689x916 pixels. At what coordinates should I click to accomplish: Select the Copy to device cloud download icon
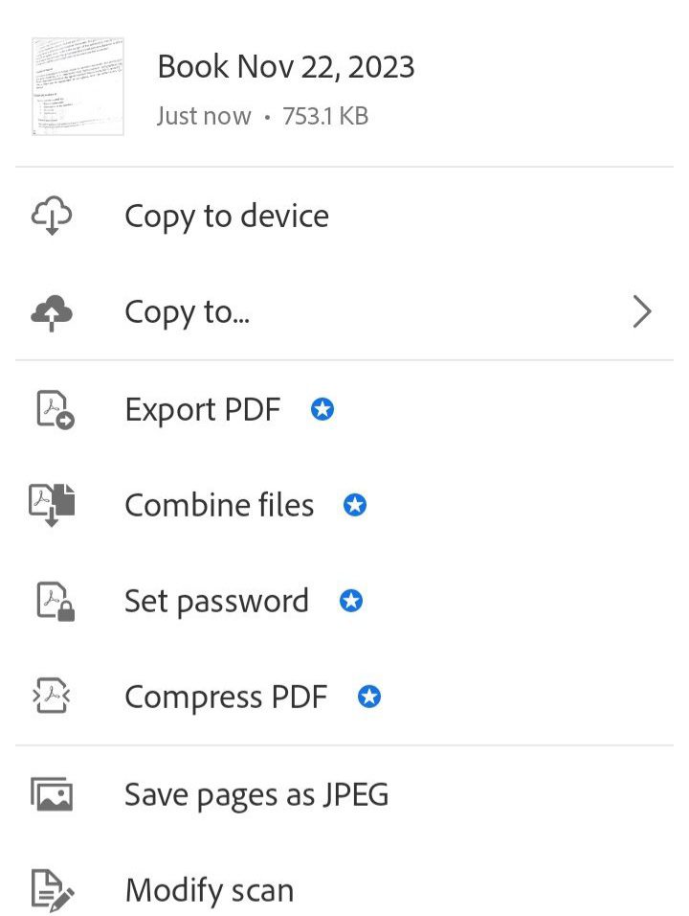[x=52, y=216]
